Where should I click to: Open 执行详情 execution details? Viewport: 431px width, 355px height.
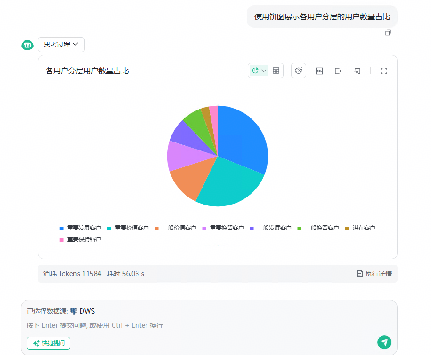(x=374, y=274)
